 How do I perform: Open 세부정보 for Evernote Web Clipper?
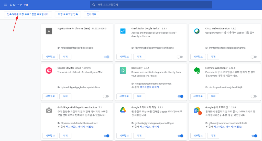tap(198, 96)
